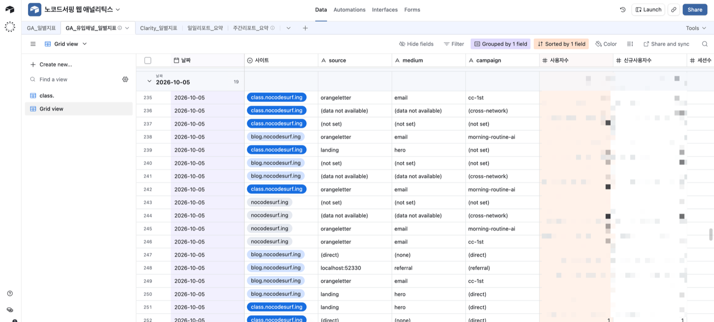Open the help question mark icon
714x322 pixels.
point(10,293)
